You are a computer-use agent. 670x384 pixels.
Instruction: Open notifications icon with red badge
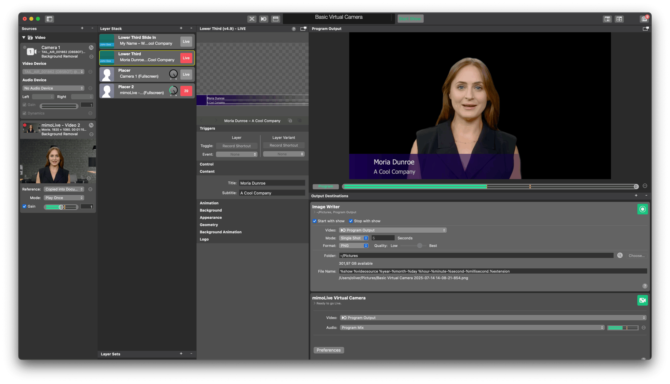click(x=644, y=19)
